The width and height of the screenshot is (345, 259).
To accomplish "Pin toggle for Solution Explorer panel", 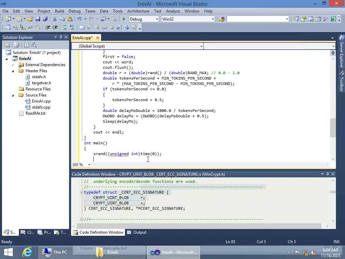I will (61, 37).
